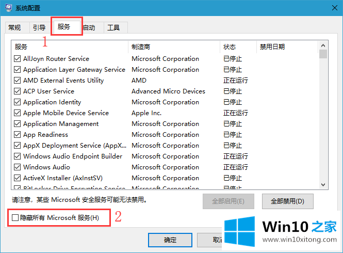Click the Apple Inc. manufacturer cell

click(x=146, y=113)
